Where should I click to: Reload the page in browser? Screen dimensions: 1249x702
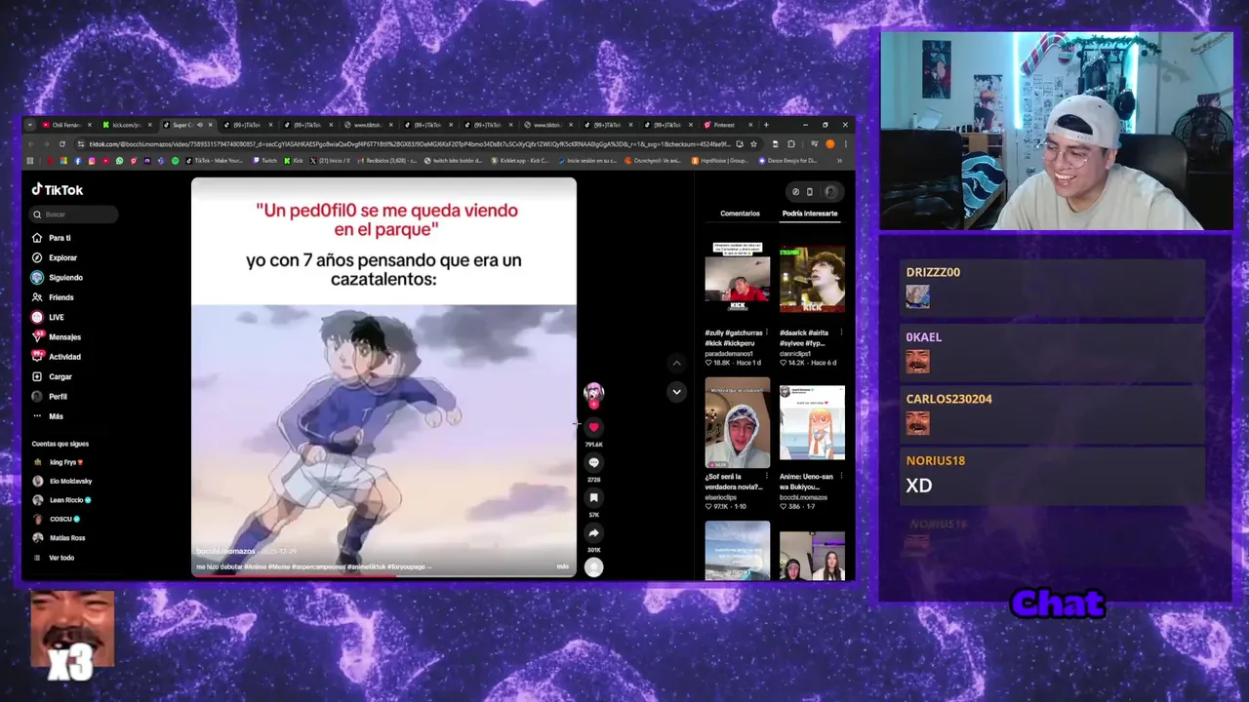point(62,144)
